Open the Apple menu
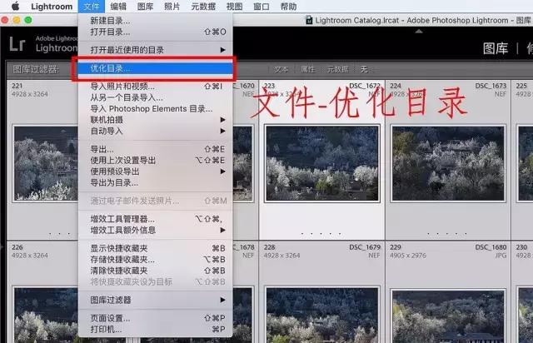Viewport: 533px width, 343px height. click(x=15, y=7)
